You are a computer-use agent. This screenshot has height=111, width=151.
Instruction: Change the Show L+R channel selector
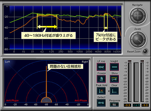click(x=114, y=79)
